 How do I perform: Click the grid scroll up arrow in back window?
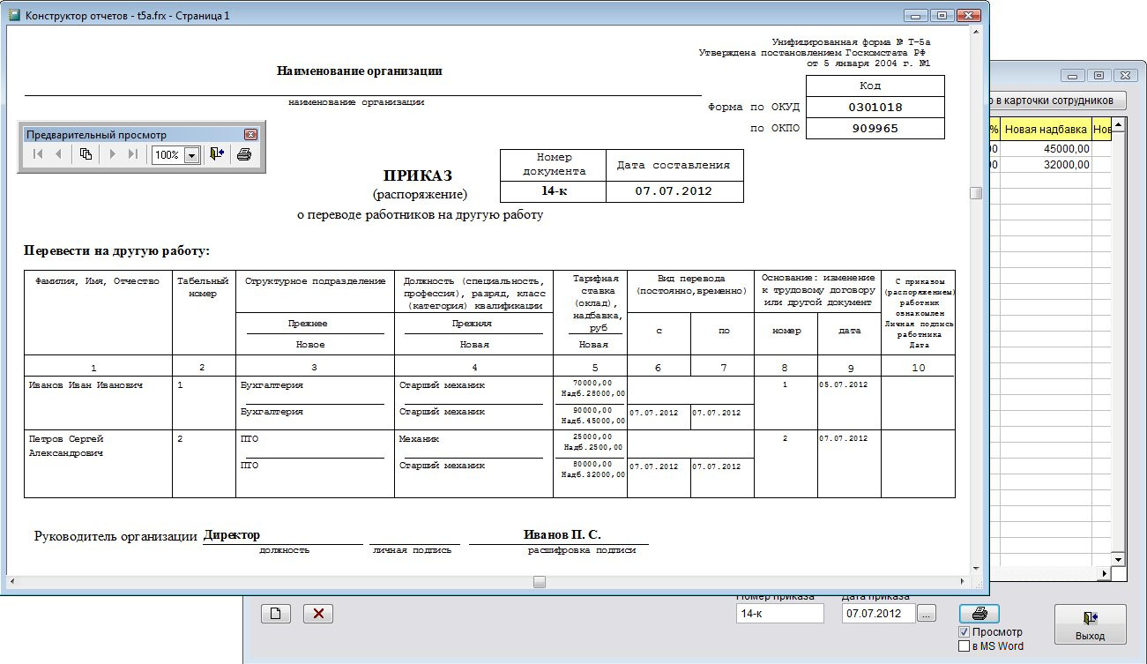click(x=1119, y=126)
